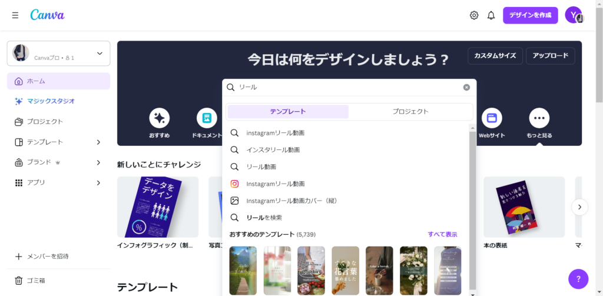The height and width of the screenshot is (296, 603).
Task: Open account avatar menu
Action: 574,15
